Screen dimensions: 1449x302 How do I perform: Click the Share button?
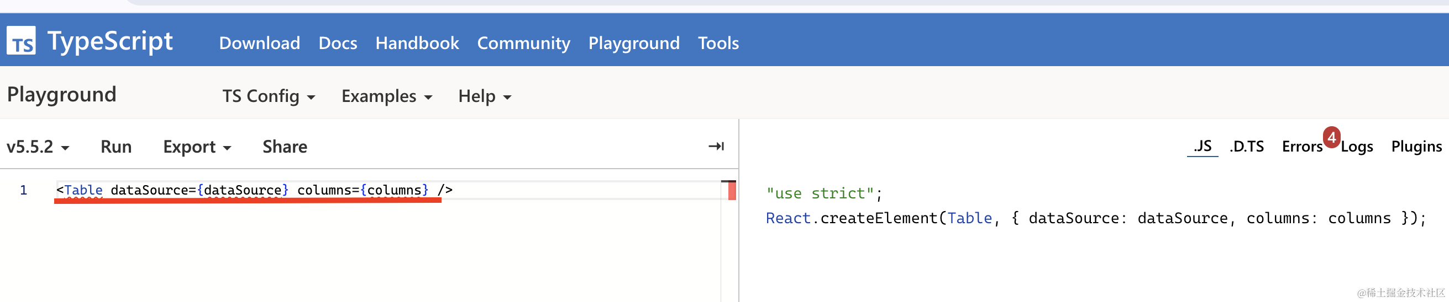point(285,147)
